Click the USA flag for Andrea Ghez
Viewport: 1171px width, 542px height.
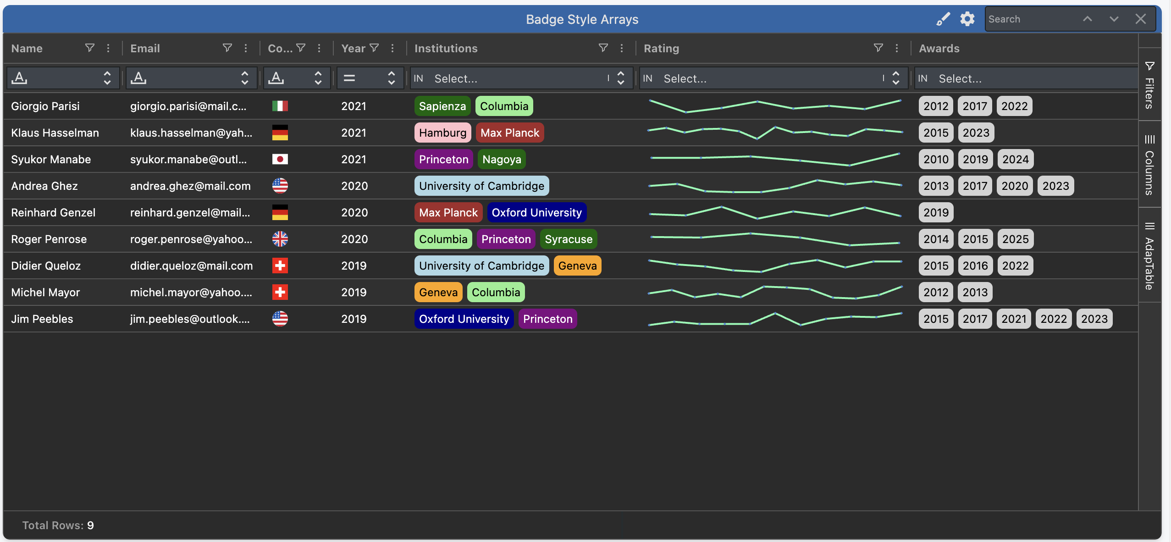(280, 186)
